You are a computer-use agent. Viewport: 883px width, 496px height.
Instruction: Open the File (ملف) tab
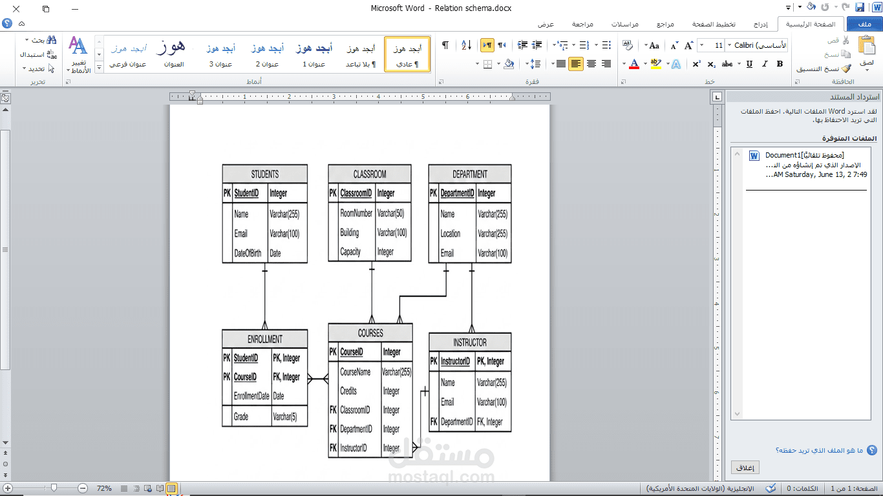tap(864, 24)
